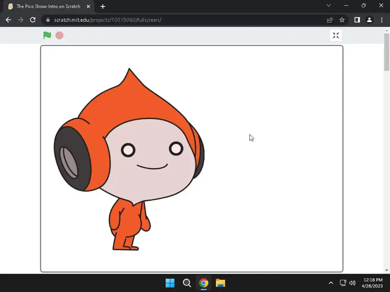Click the Pico character on the stage
This screenshot has width=390, height=292.
point(129,159)
